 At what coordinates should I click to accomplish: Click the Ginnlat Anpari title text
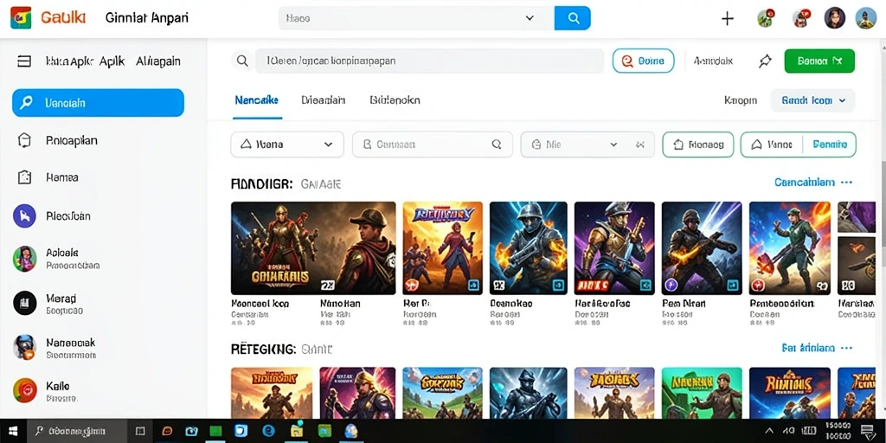[x=147, y=18]
